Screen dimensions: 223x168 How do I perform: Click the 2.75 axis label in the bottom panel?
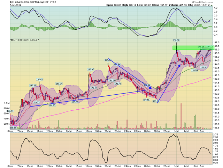coord(216,134)
